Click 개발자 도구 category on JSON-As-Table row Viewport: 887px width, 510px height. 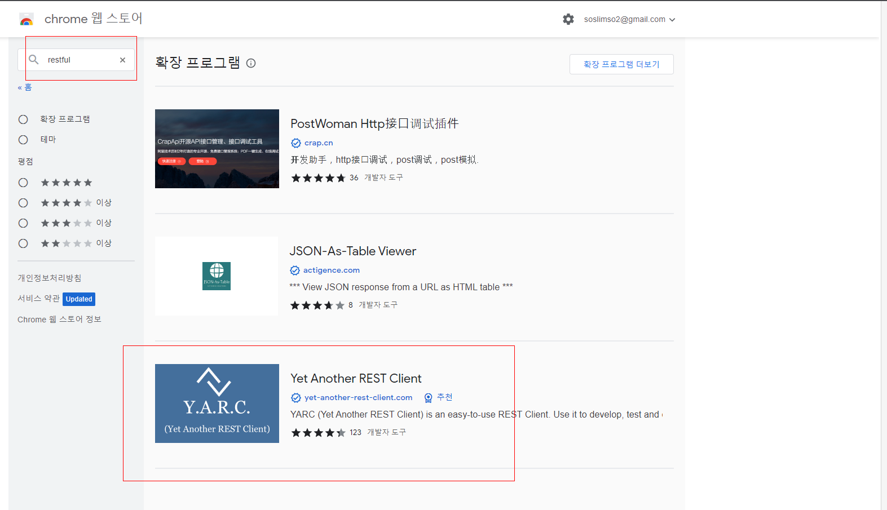pos(378,305)
